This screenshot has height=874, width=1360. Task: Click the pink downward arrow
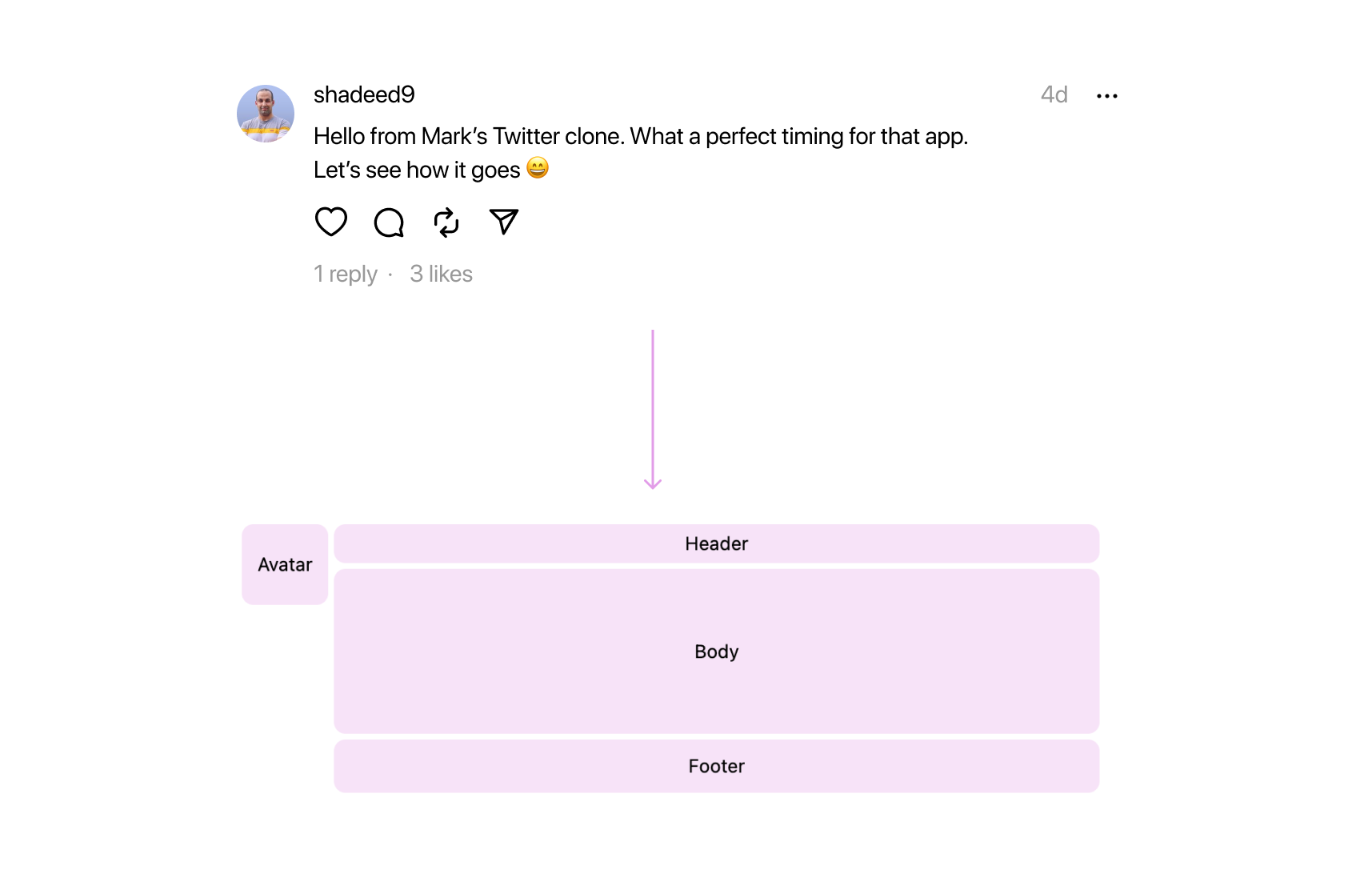coord(653,408)
